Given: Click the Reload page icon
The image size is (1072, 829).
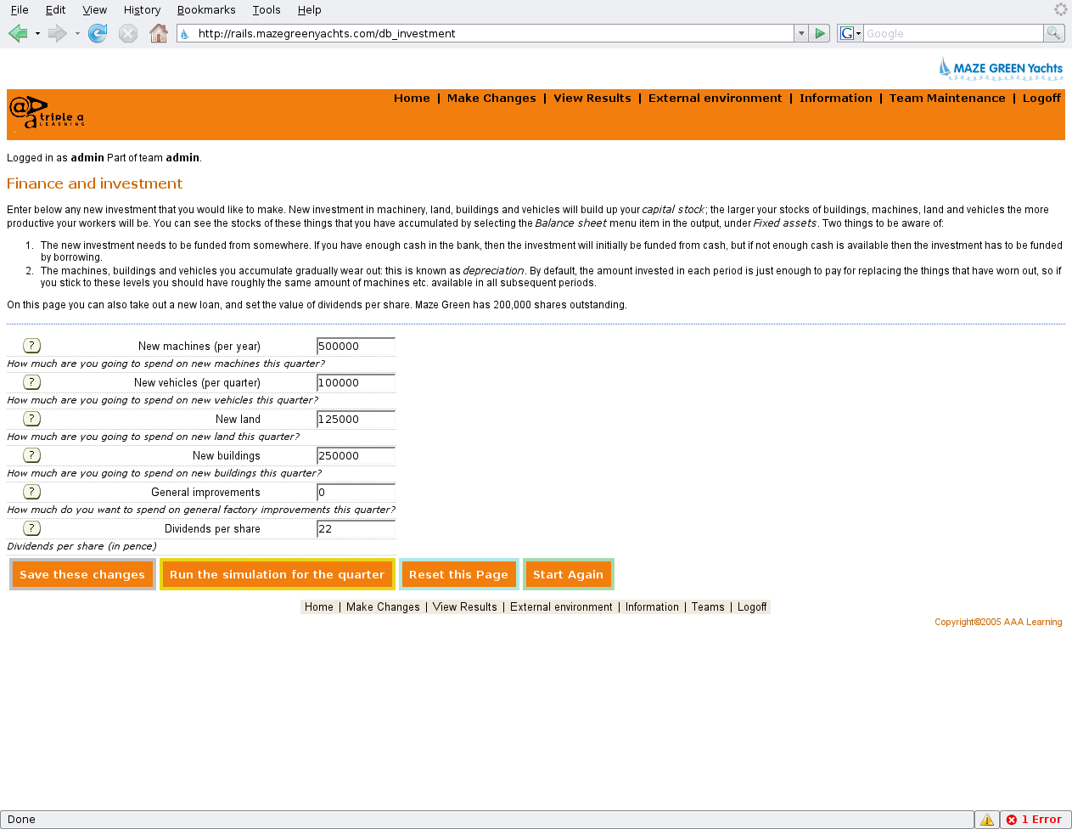Looking at the screenshot, I should tap(98, 33).
